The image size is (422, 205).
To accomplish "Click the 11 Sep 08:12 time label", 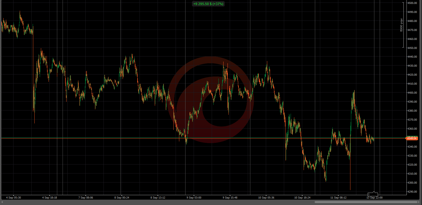I will pyautogui.click(x=338, y=198).
